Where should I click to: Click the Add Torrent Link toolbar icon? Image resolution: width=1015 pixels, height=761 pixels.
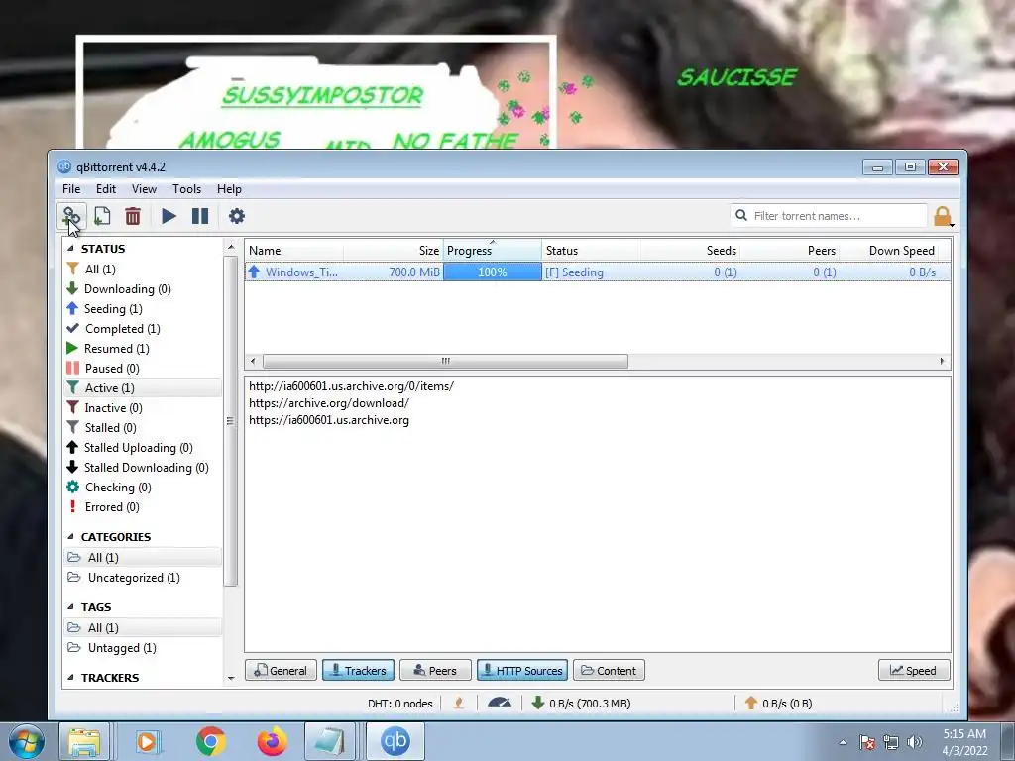(71, 216)
